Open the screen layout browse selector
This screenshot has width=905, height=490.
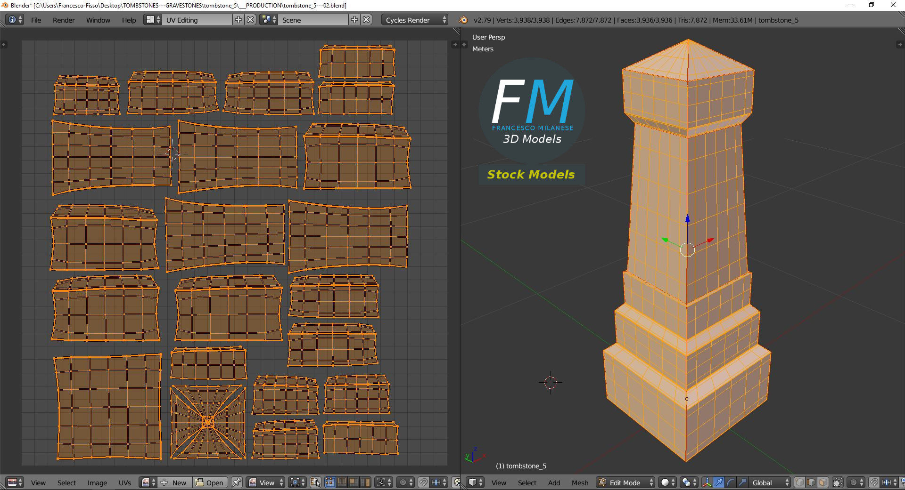[153, 20]
